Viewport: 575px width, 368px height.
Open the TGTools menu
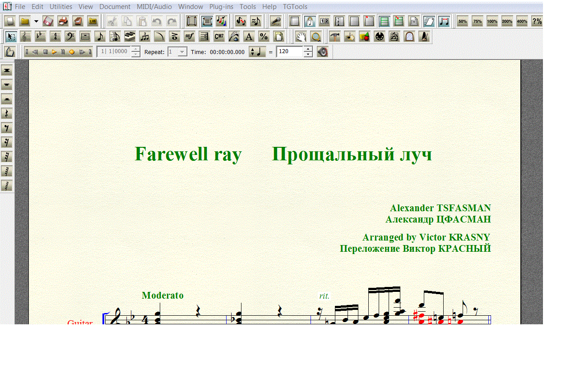coord(295,7)
